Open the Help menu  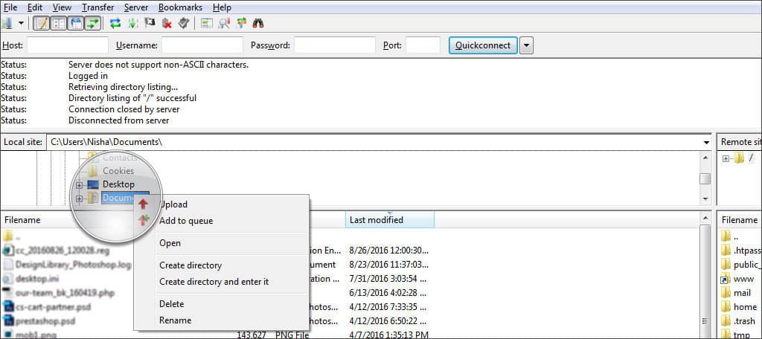pyautogui.click(x=222, y=7)
